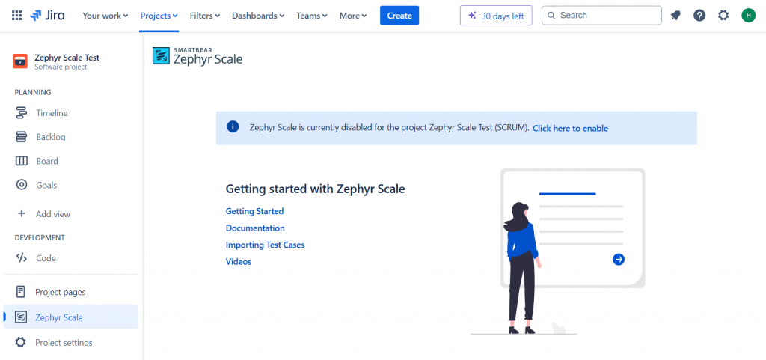This screenshot has height=360, width=766.
Task: Open the user profile avatar
Action: (x=748, y=16)
